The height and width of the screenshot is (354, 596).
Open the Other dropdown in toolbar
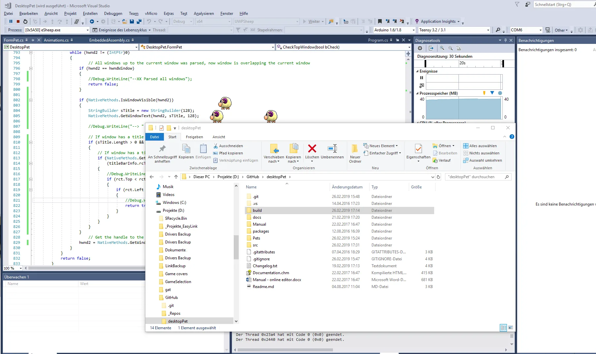(x=561, y=30)
